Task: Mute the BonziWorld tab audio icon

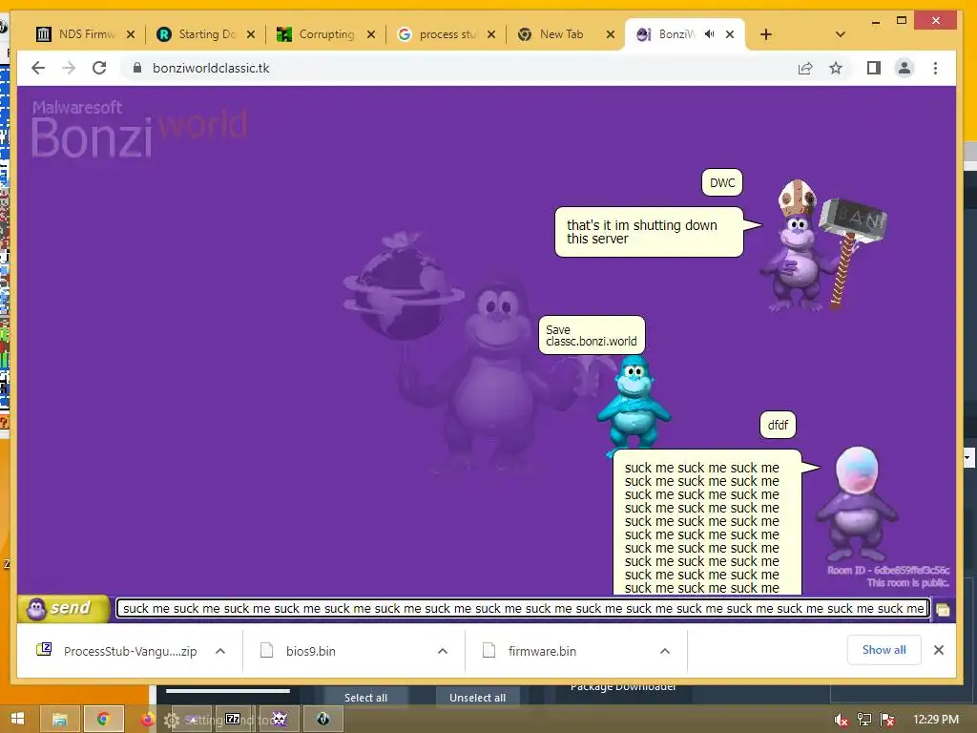Action: click(709, 34)
